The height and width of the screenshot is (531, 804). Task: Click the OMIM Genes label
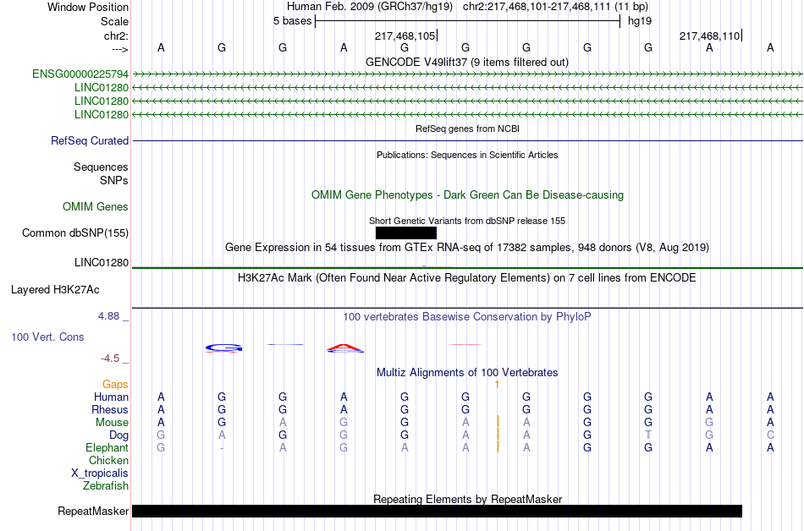click(x=96, y=207)
